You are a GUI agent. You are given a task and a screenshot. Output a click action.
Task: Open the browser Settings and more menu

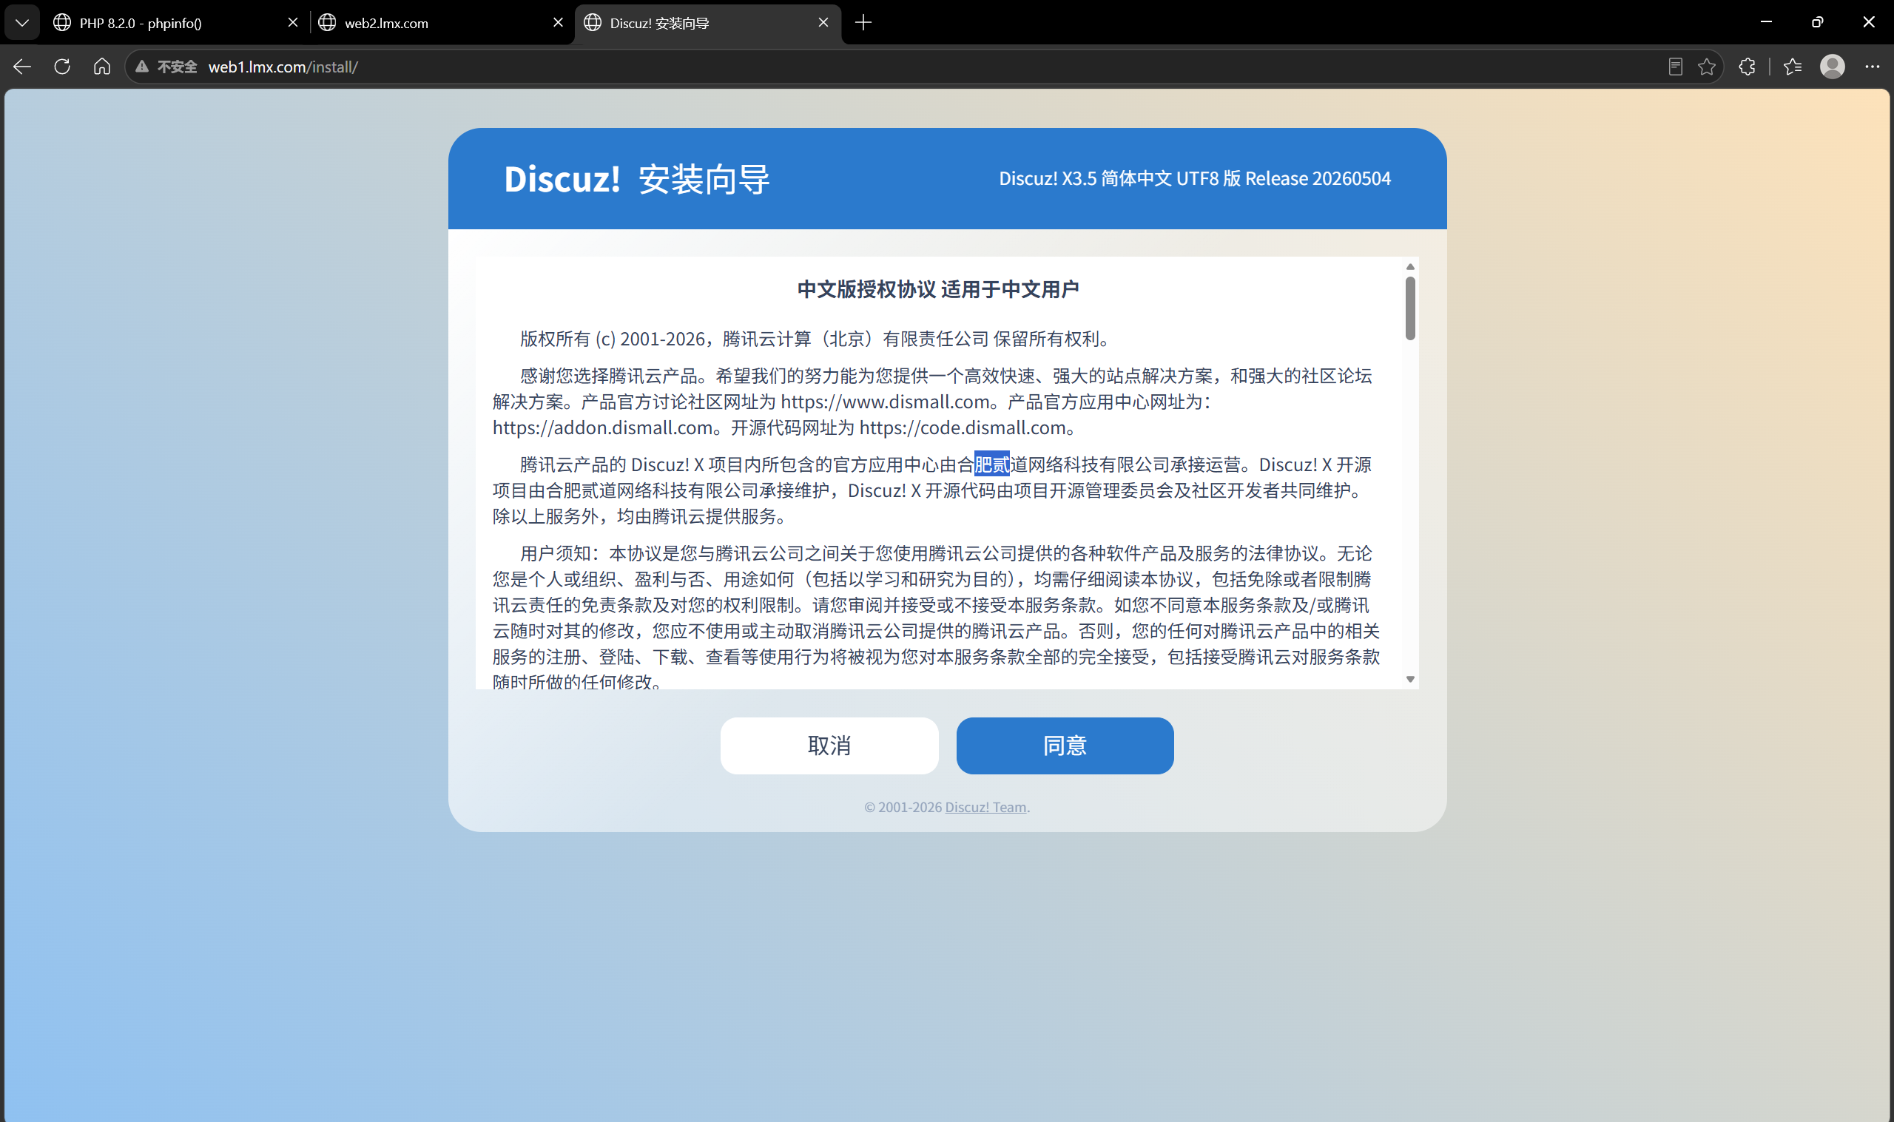(x=1872, y=67)
